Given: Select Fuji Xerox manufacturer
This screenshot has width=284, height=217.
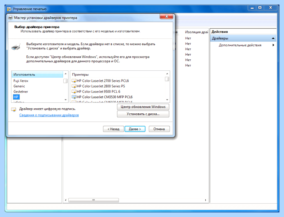Looking at the screenshot, I should pos(21,81).
